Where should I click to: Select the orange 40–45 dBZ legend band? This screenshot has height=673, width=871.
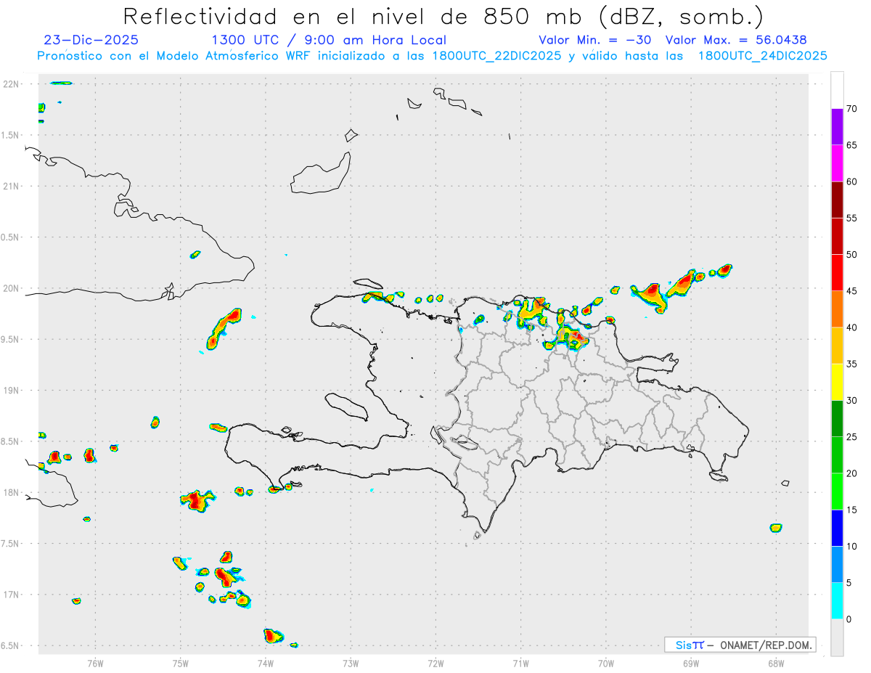[x=837, y=309]
